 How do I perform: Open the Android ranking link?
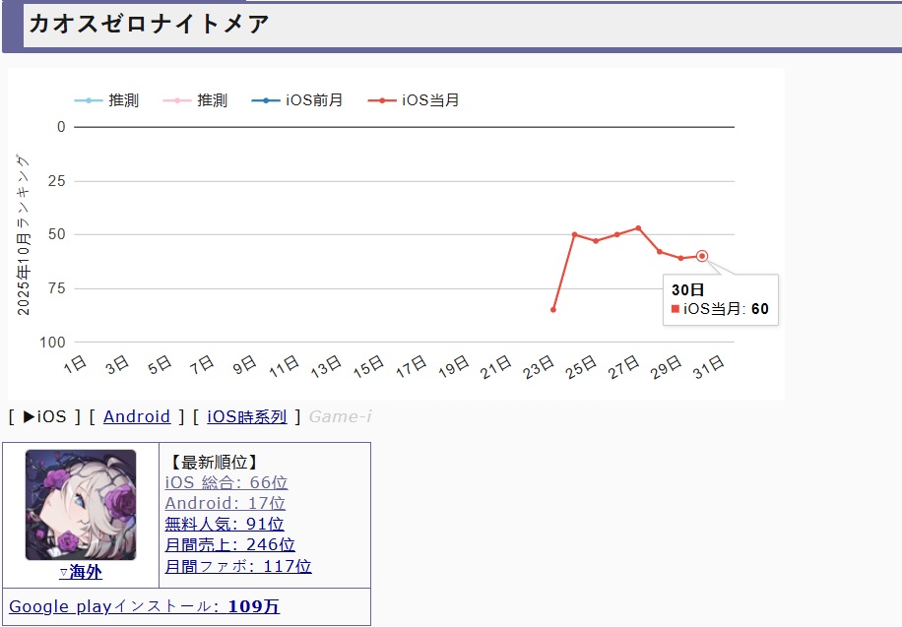click(x=137, y=416)
